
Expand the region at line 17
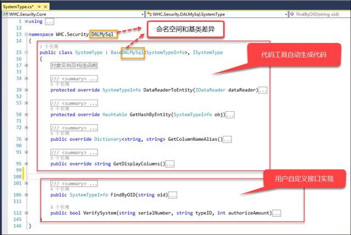26,66
